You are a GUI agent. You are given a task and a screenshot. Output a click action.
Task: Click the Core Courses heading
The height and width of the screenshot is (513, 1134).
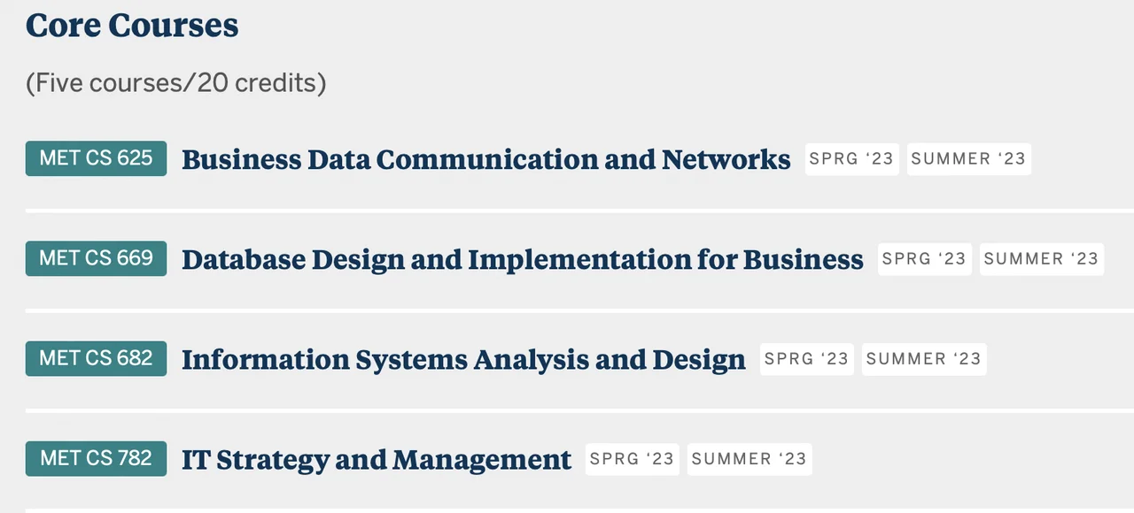click(132, 25)
